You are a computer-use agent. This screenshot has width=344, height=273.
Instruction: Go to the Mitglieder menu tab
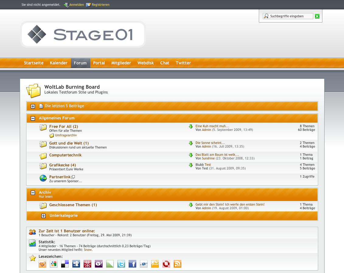click(121, 63)
